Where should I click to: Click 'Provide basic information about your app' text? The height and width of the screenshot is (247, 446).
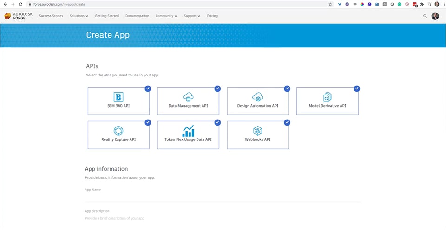click(x=120, y=178)
